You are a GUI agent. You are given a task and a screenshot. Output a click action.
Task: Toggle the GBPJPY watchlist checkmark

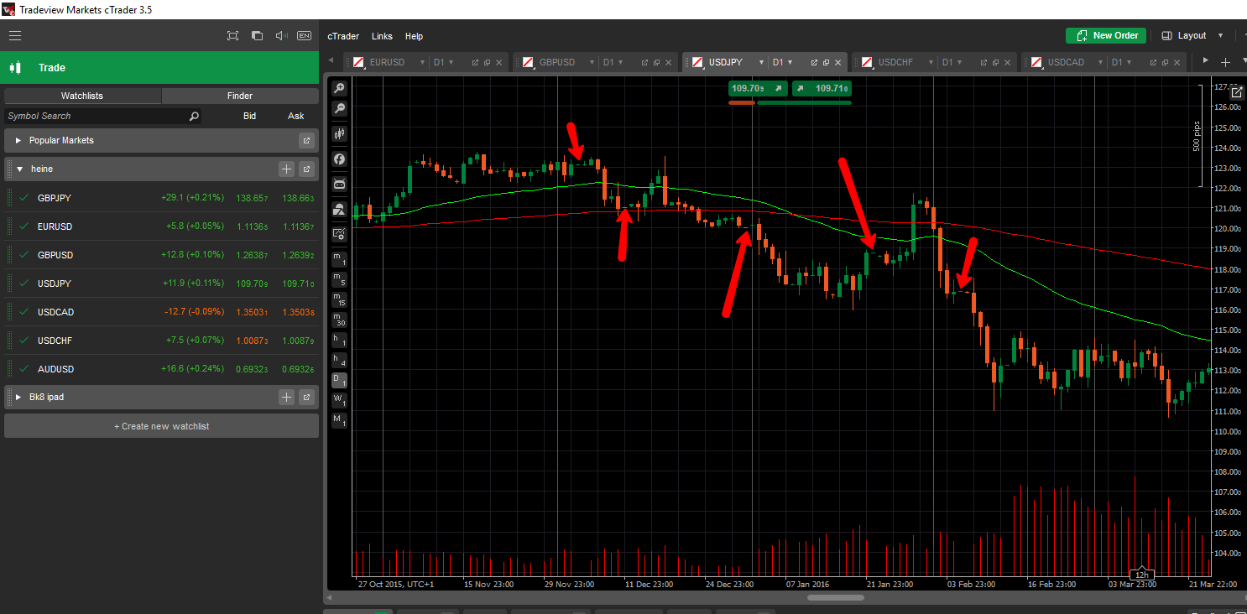23,198
